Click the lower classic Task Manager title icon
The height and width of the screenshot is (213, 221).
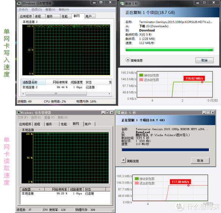(x=18, y=112)
